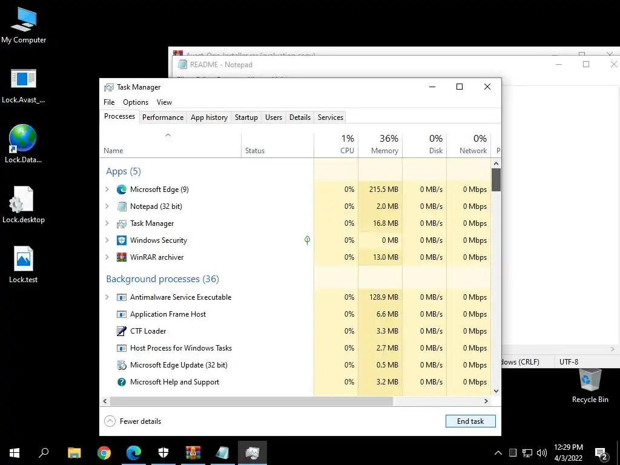The image size is (620, 465).
Task: Switch to WinRAR on the taskbar
Action: click(x=193, y=453)
